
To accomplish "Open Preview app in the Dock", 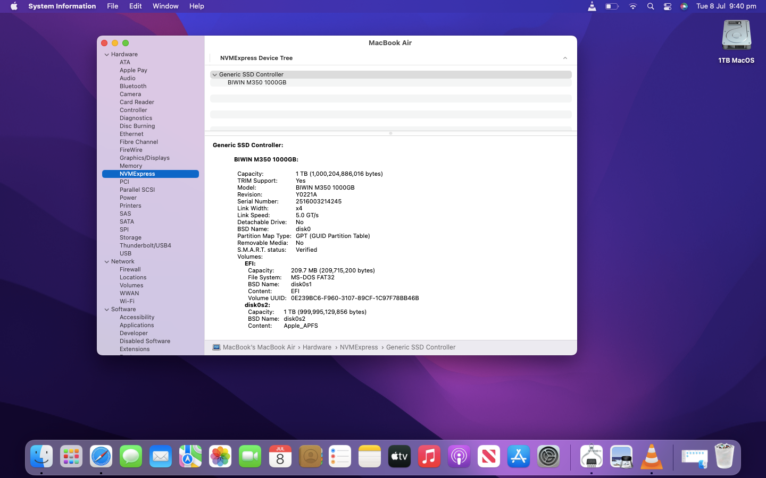I will [621, 456].
